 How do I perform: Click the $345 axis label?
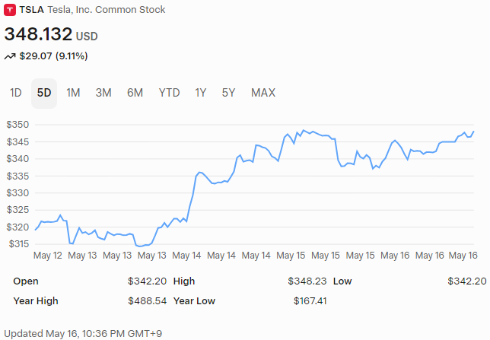pyautogui.click(x=17, y=142)
